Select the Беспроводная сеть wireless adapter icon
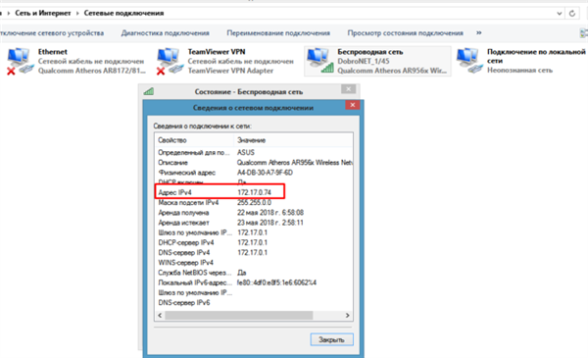This screenshot has height=358, width=588. point(319,61)
